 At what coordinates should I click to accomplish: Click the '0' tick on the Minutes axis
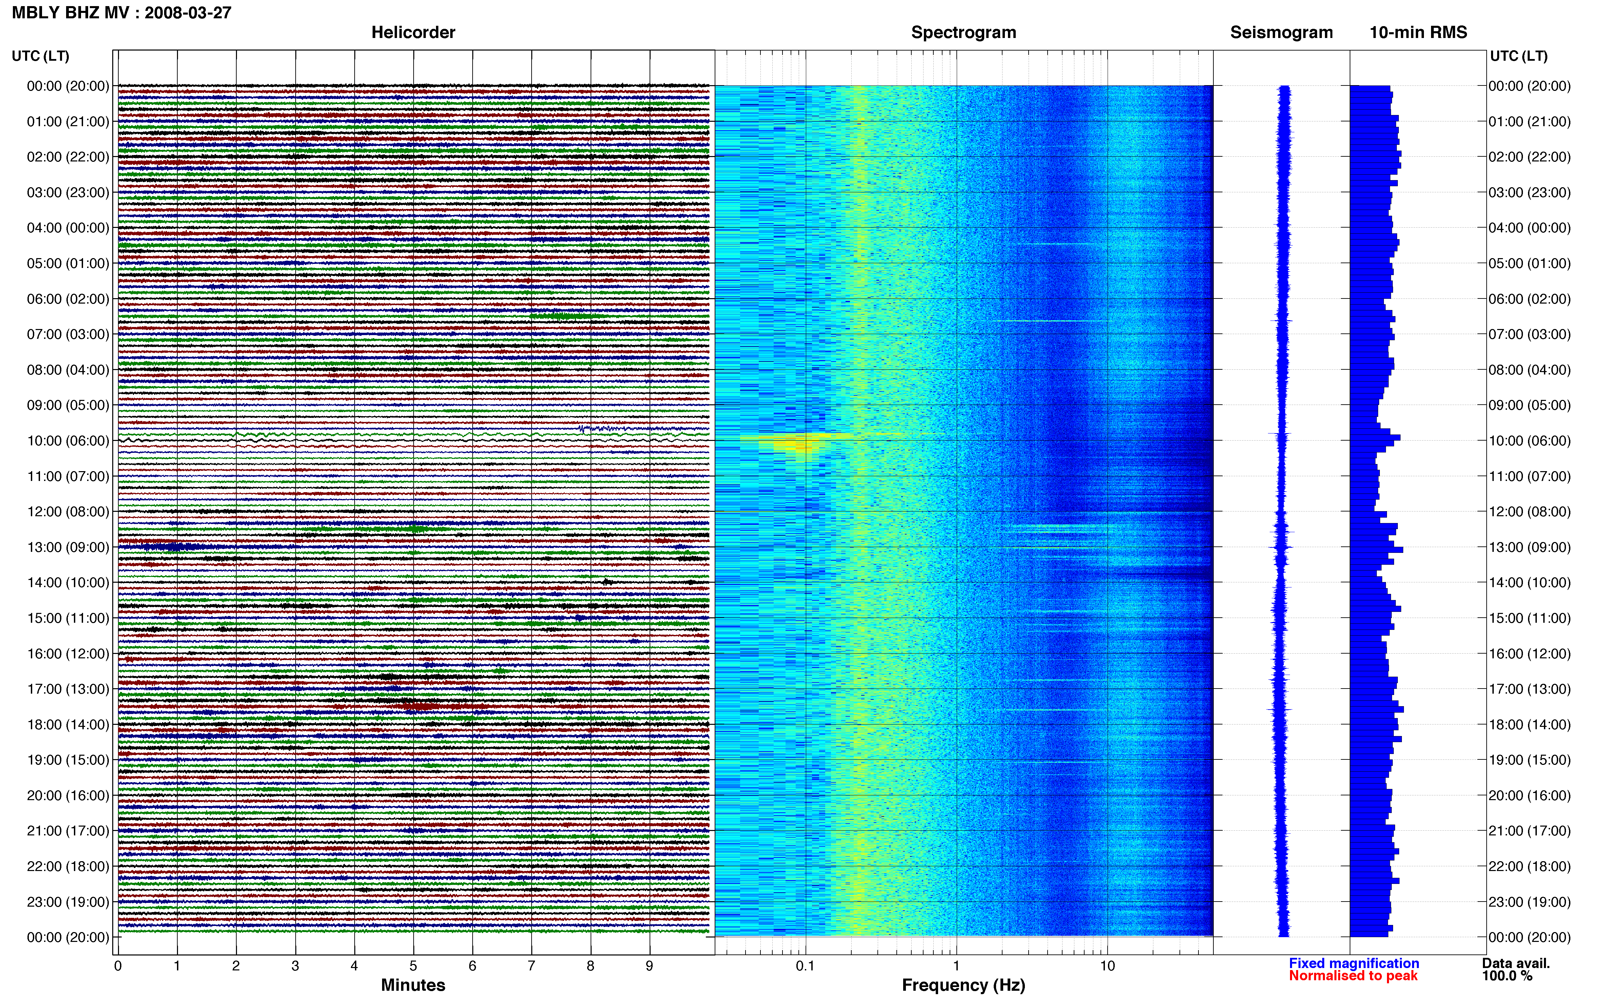pyautogui.click(x=118, y=966)
